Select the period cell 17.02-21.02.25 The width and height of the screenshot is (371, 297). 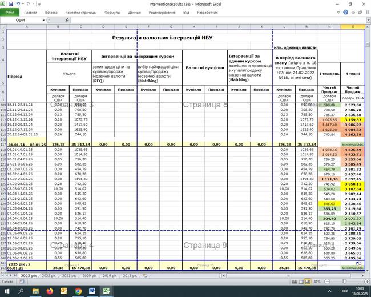click(27, 179)
